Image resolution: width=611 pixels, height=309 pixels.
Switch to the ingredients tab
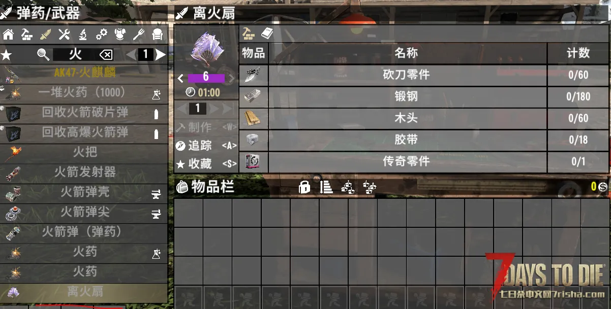(248, 33)
